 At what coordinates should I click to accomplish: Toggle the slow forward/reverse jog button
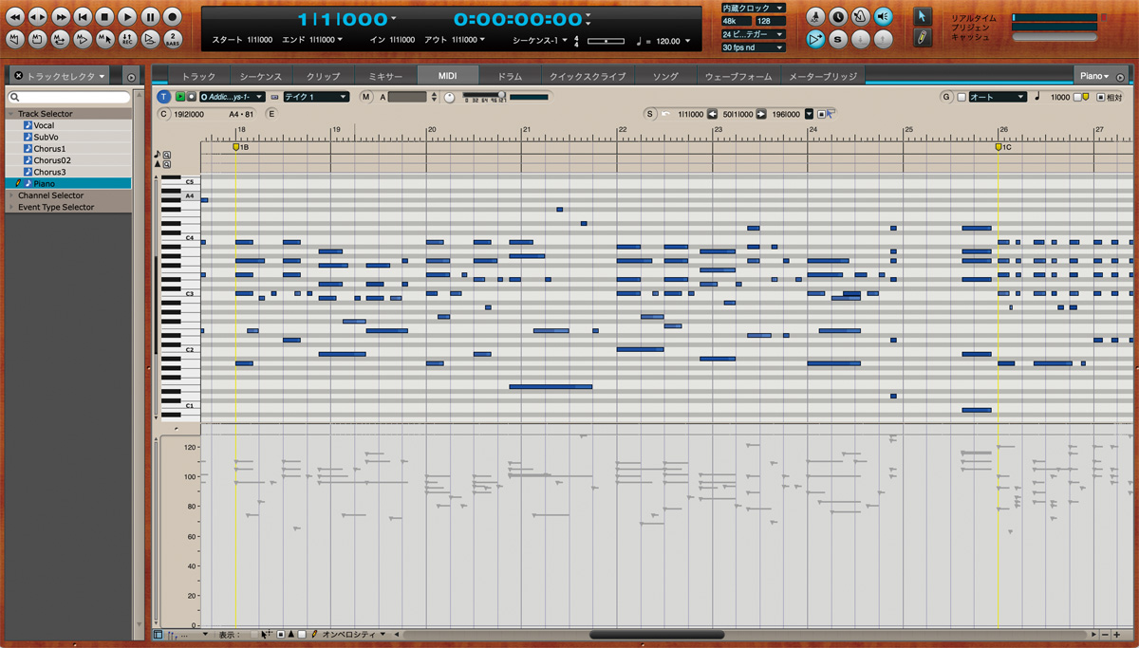pos(38,16)
